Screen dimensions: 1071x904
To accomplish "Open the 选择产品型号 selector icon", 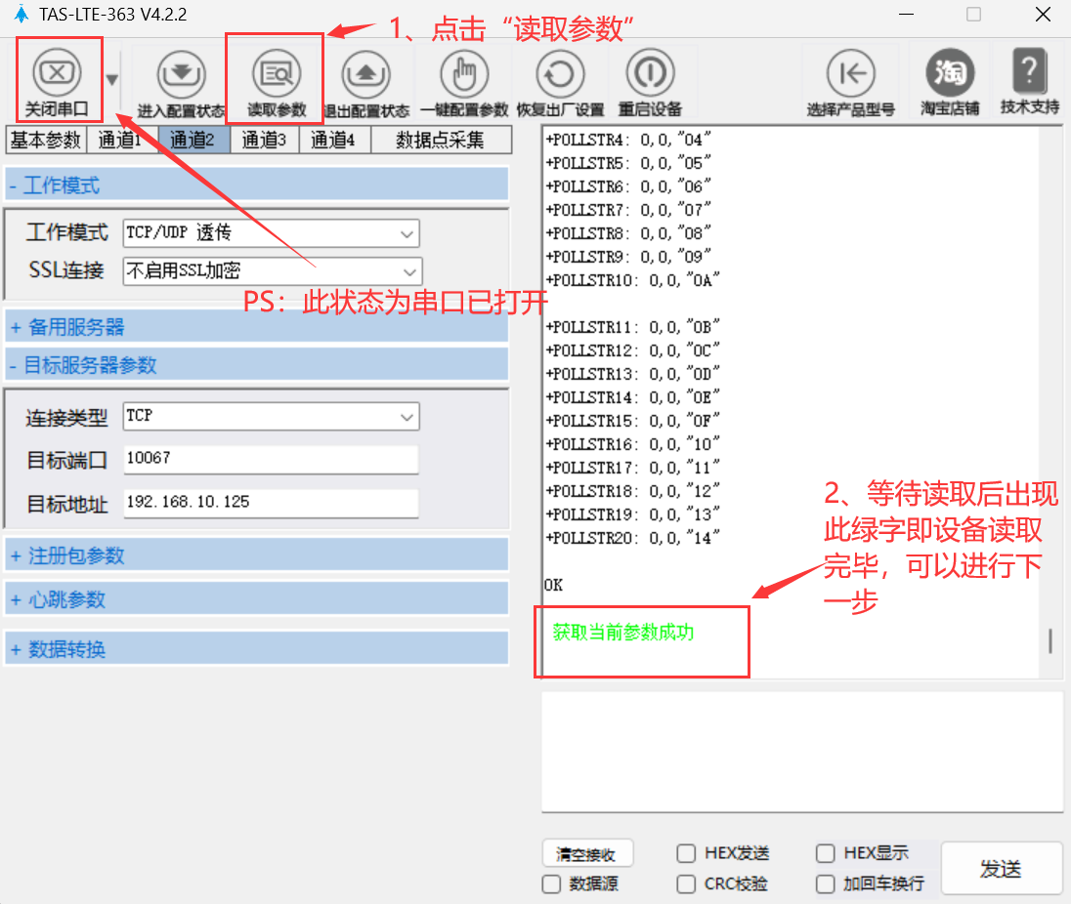I will coord(850,74).
